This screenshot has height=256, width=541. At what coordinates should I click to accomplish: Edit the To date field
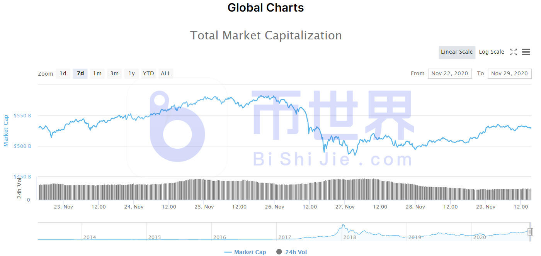coord(509,73)
